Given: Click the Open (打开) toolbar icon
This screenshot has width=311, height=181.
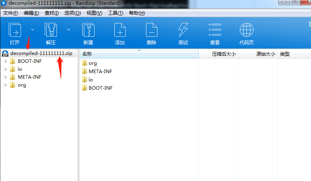Looking at the screenshot, I should [x=15, y=30].
